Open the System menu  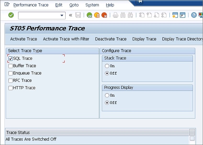[92, 5]
